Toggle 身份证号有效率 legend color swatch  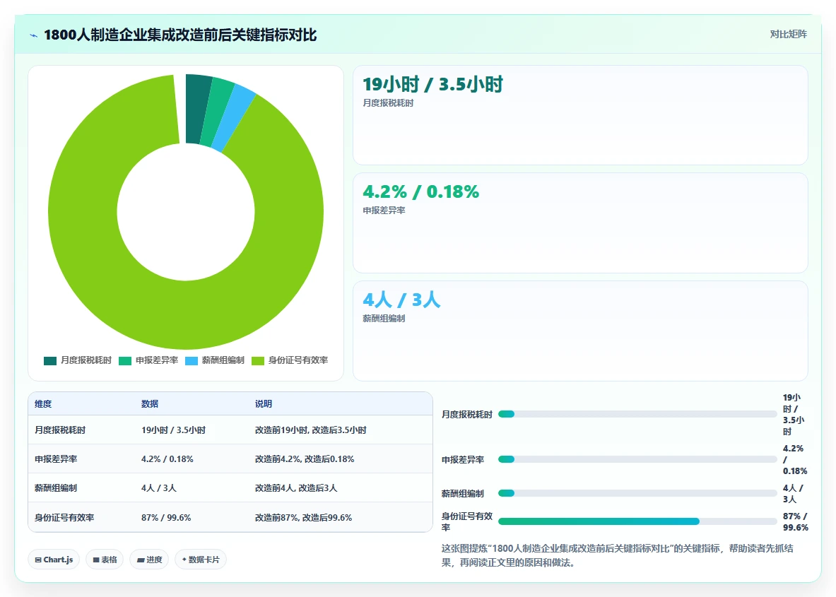point(257,361)
